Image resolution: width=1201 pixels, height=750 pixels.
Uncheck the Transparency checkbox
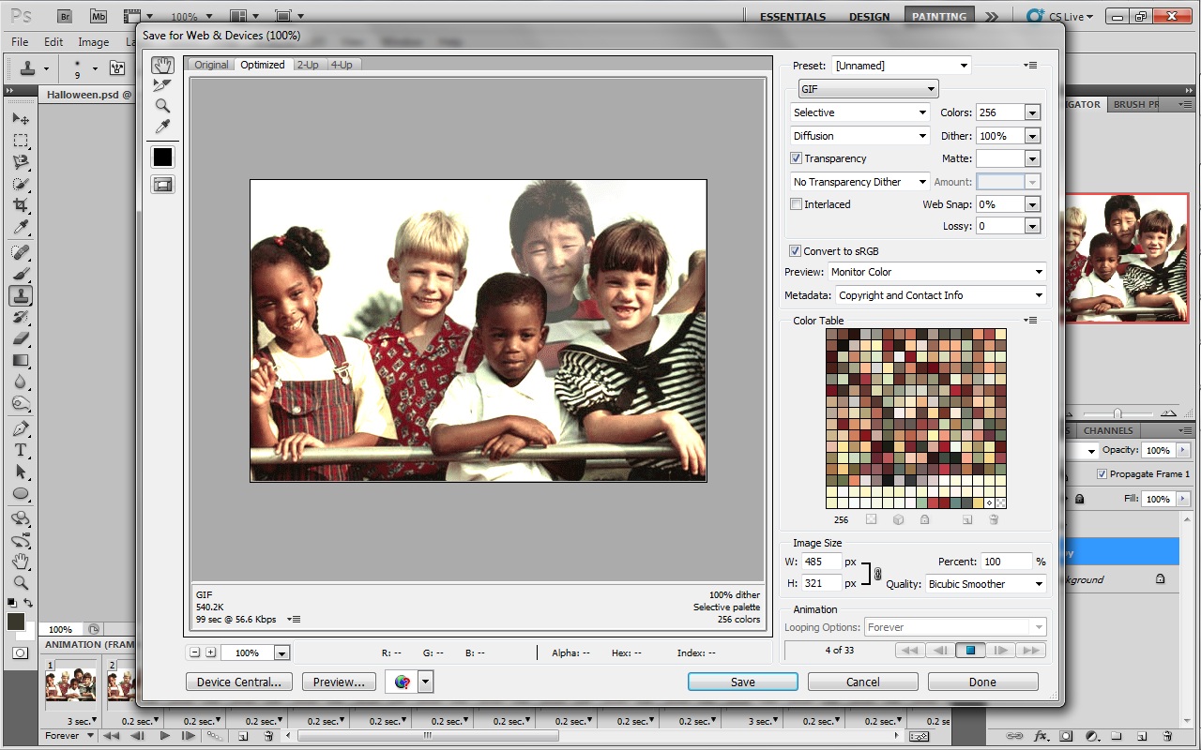click(x=797, y=158)
